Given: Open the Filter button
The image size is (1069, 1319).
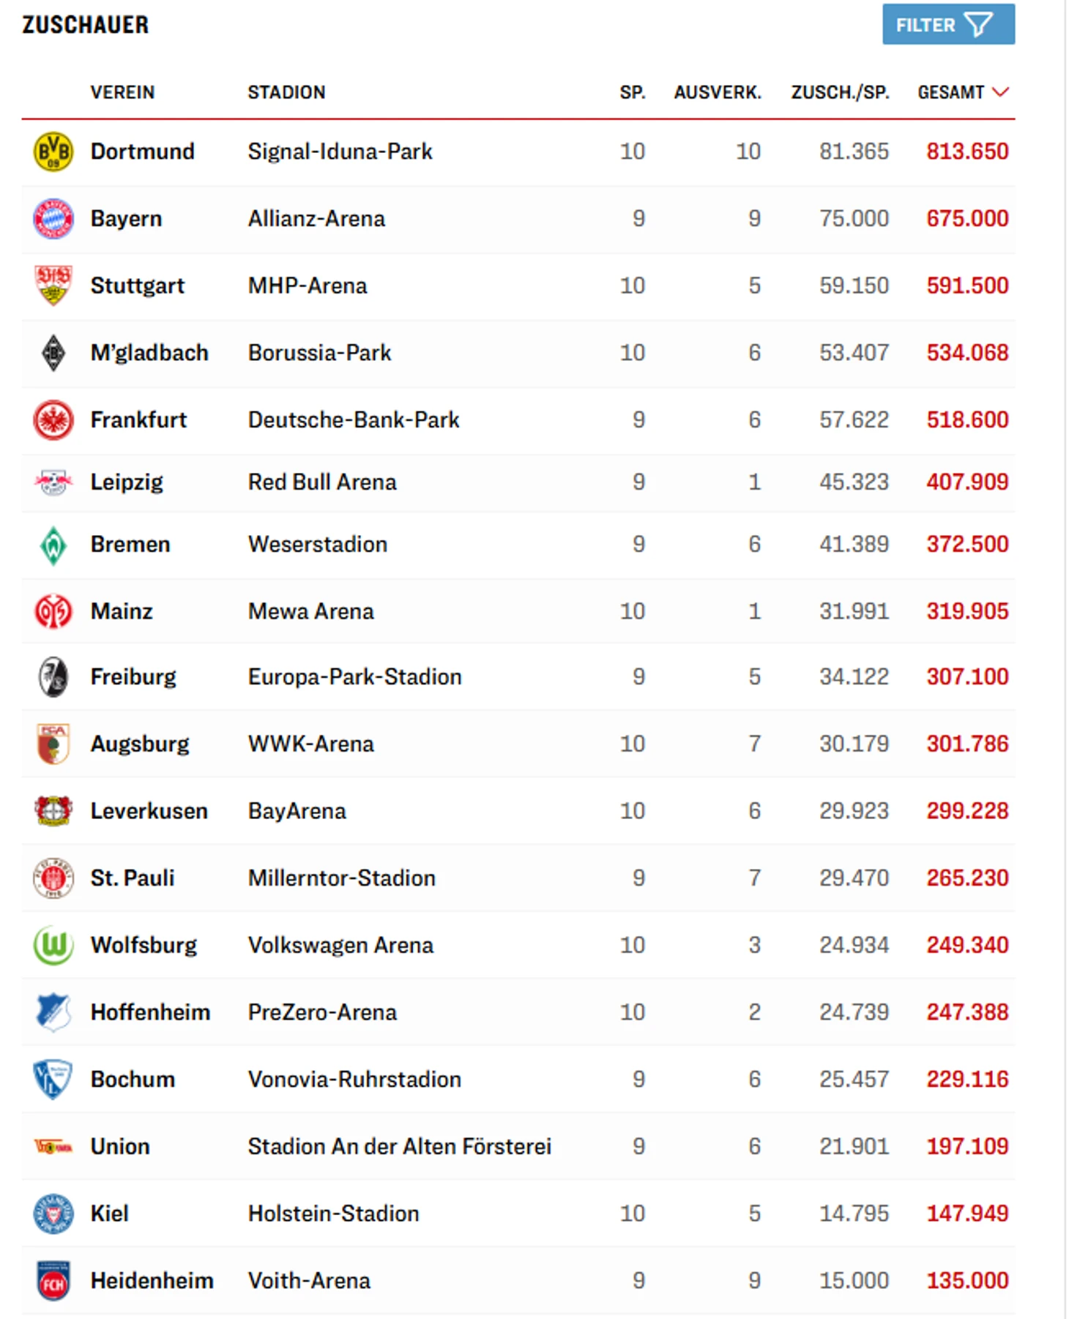Looking at the screenshot, I should click(x=947, y=25).
